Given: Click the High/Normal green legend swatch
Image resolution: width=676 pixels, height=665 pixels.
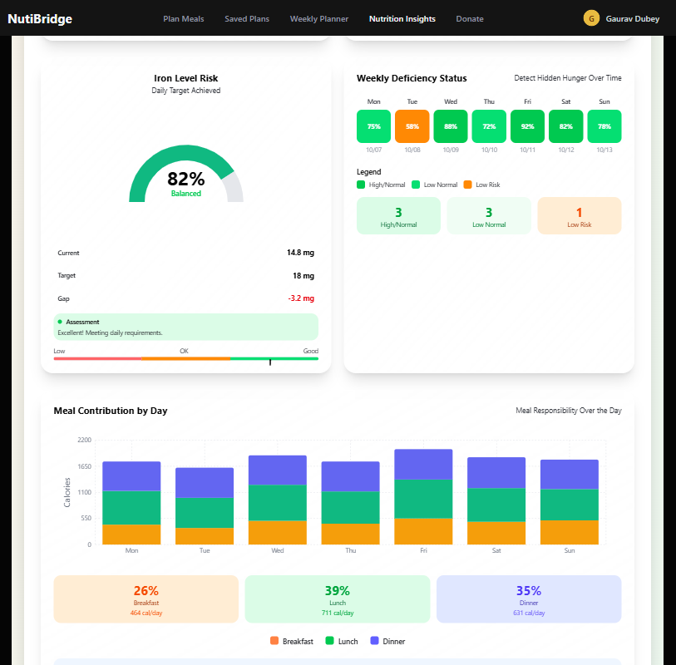Looking at the screenshot, I should (x=361, y=185).
